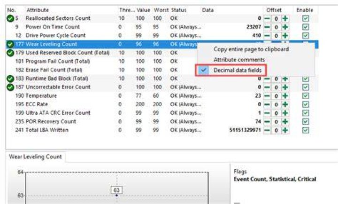The image size is (338, 204).
Task: Decrease offset for Uncorrectable Error Count
Action: 267,87
